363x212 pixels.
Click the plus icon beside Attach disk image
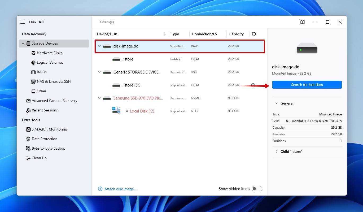click(x=100, y=189)
